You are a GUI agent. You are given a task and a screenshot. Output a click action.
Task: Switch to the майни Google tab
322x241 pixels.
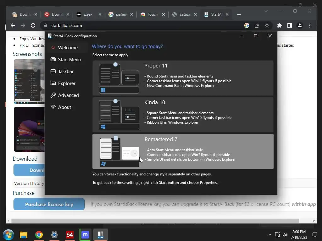pos(121,14)
